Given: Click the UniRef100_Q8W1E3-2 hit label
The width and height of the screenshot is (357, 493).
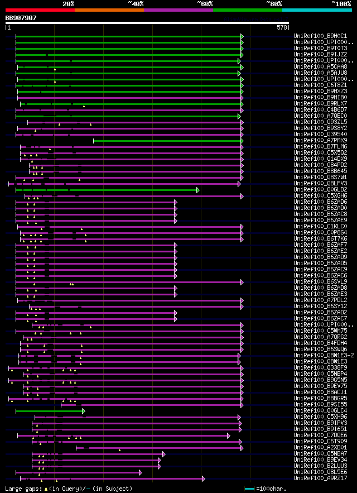Looking at the screenshot, I should (324, 355).
